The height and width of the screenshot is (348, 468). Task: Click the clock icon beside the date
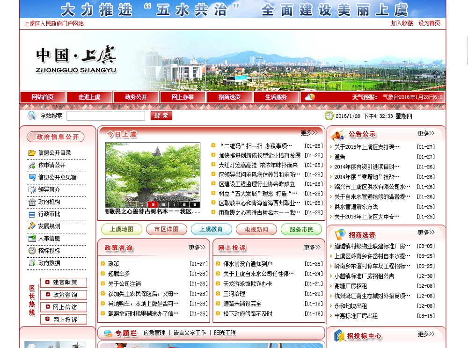pos(329,116)
